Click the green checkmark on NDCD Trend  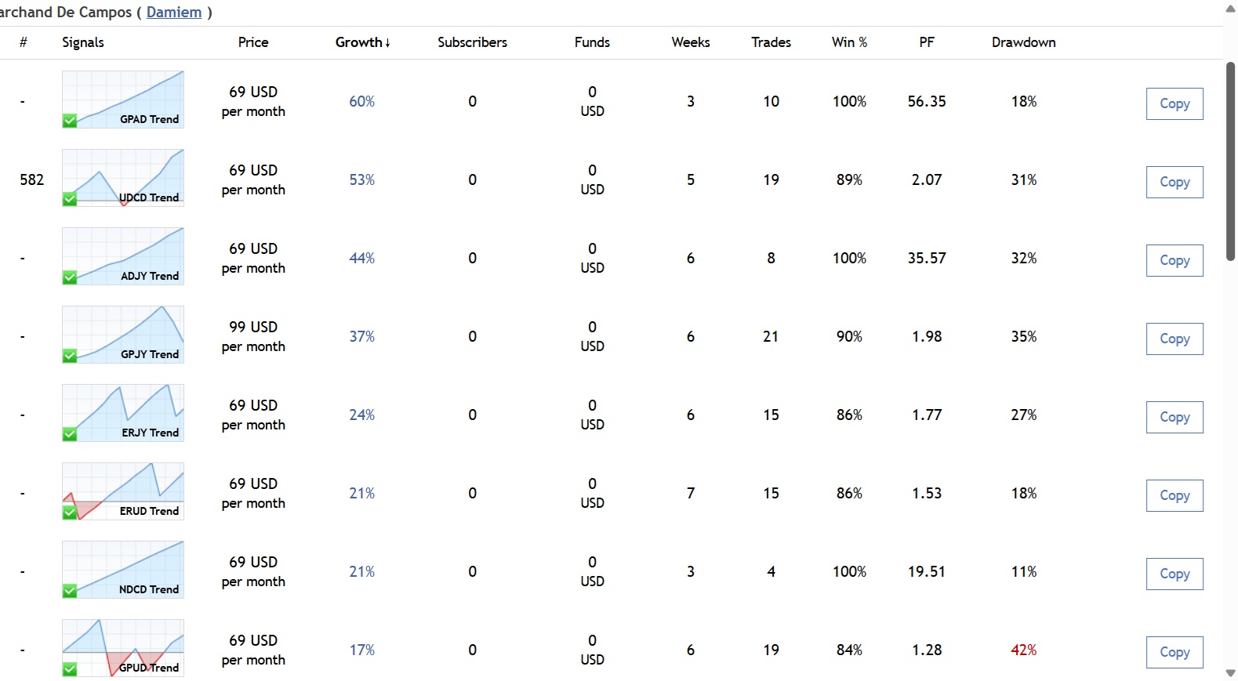(70, 590)
